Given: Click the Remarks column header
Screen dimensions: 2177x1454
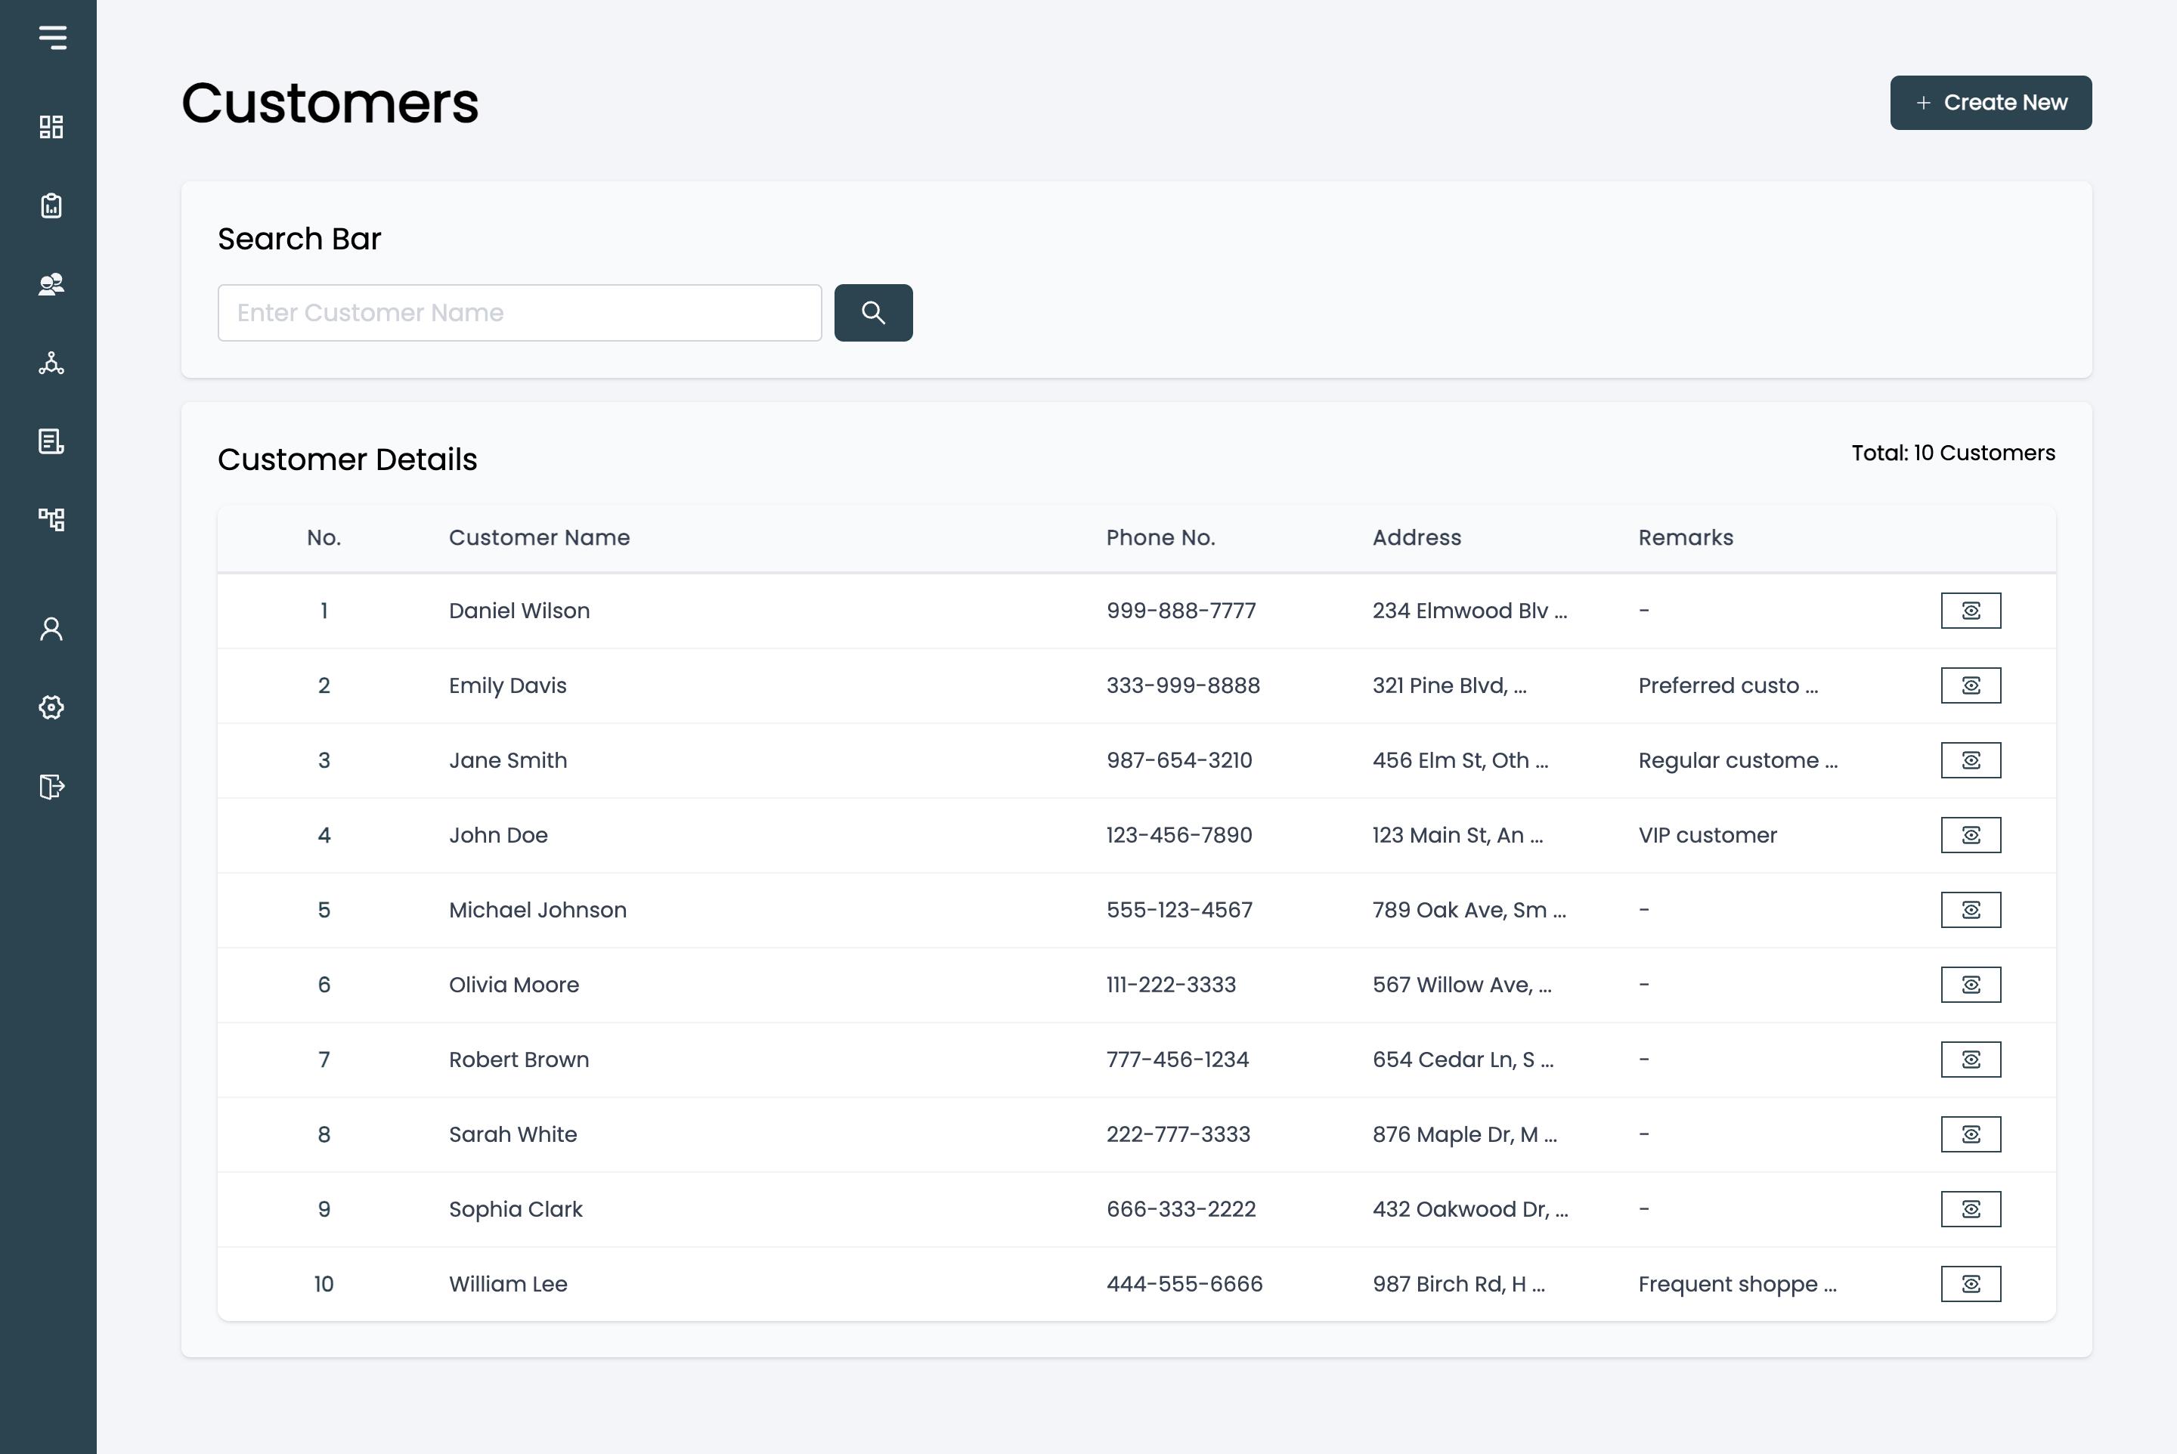Looking at the screenshot, I should tap(1686, 538).
